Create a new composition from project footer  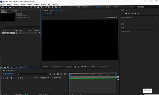(8, 67)
